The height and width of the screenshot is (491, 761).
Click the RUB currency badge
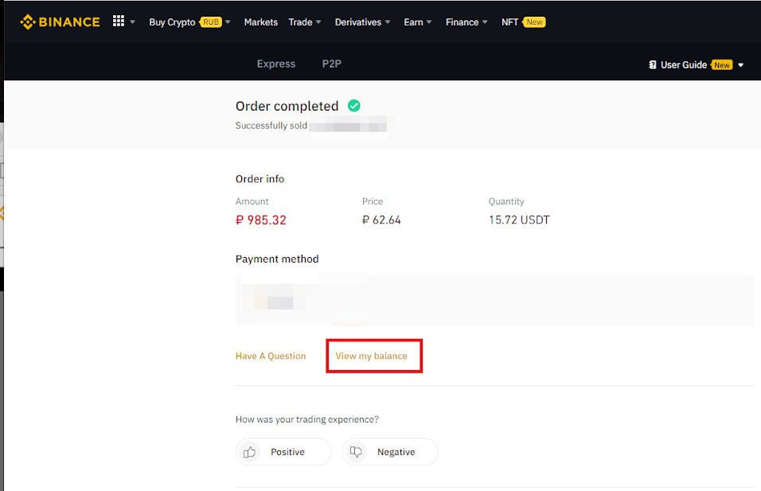coord(211,22)
